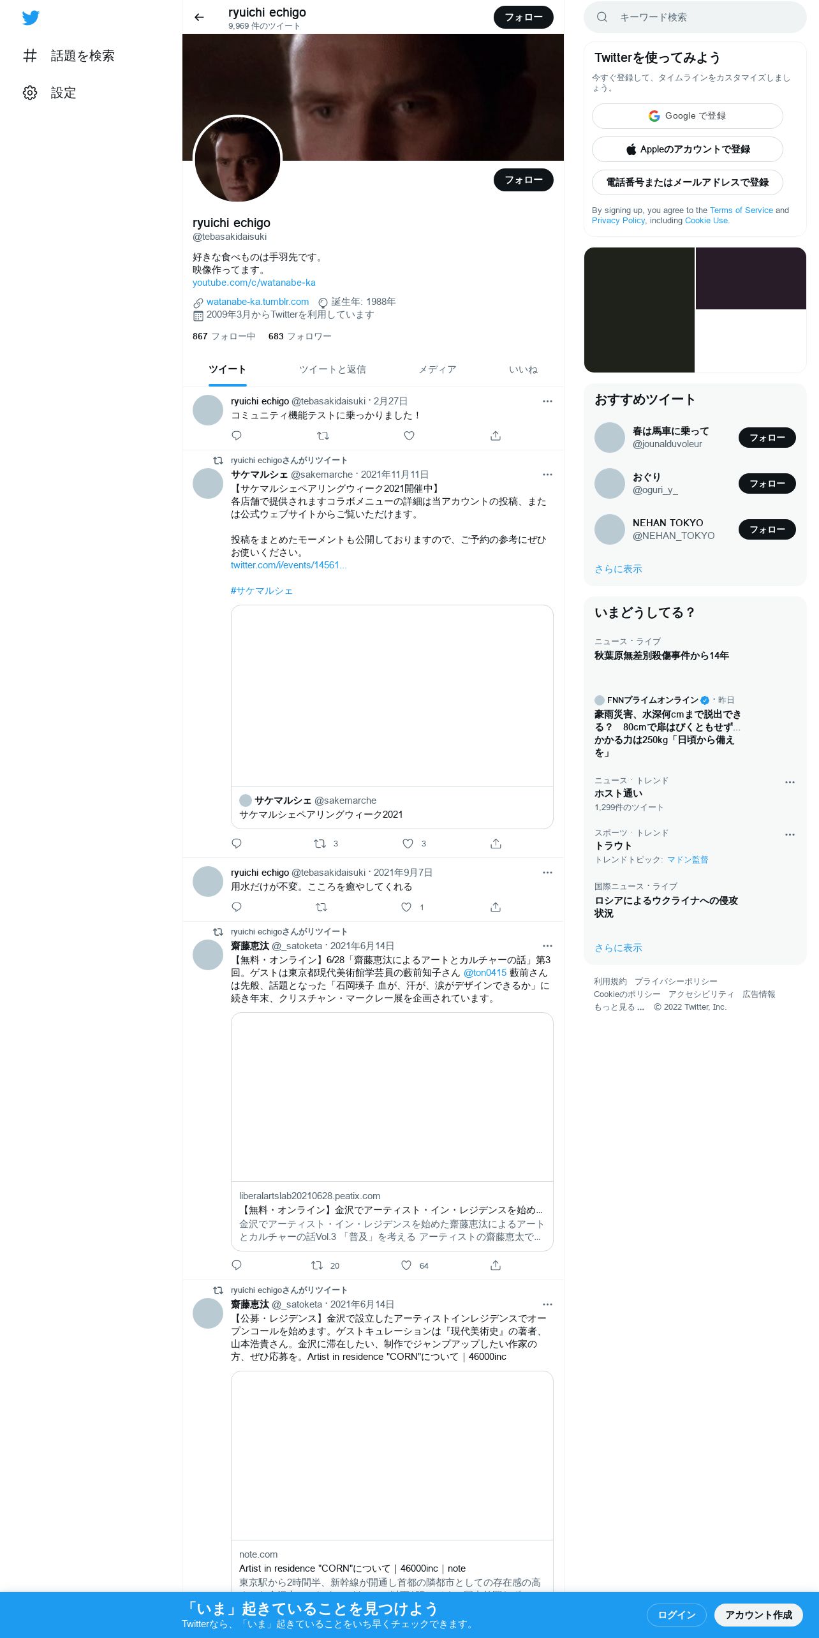Open @ton0415 mention link
The image size is (819, 1638).
coord(485,973)
